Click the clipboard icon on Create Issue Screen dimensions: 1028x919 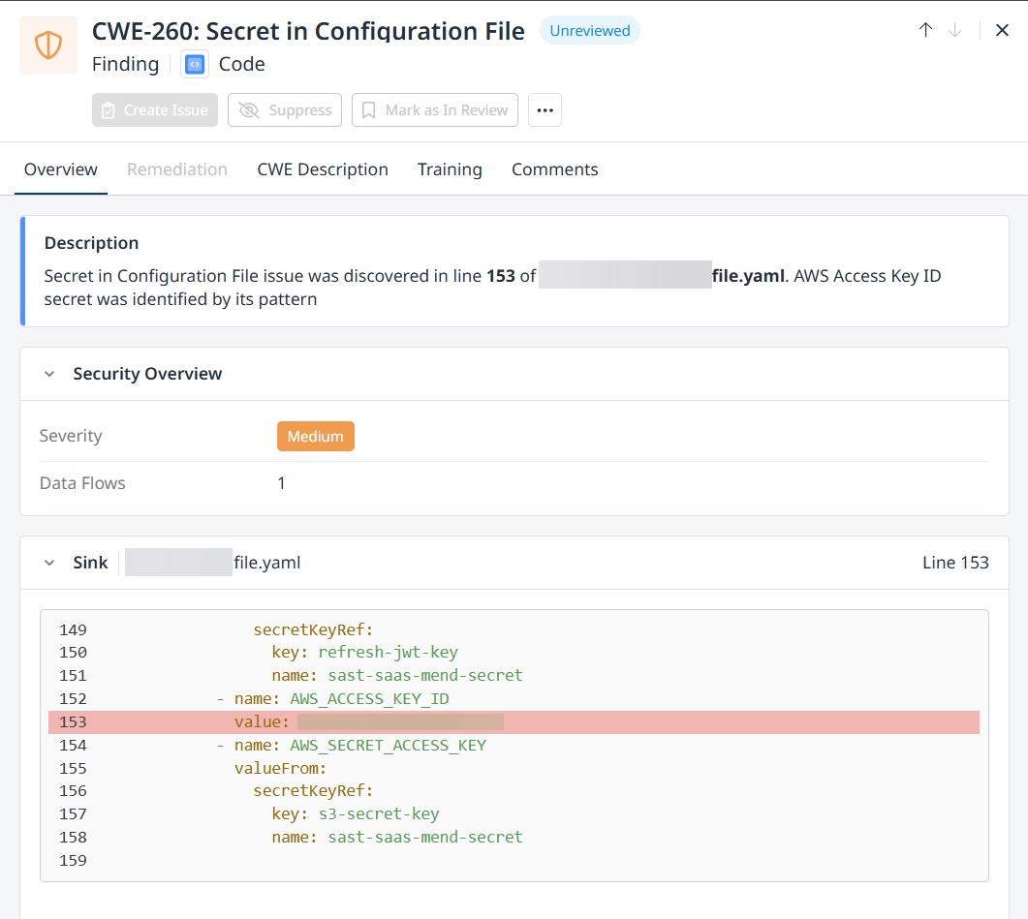109,109
